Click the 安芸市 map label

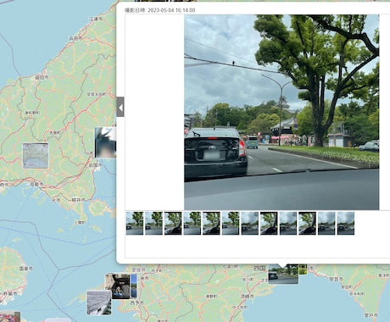pos(337,279)
